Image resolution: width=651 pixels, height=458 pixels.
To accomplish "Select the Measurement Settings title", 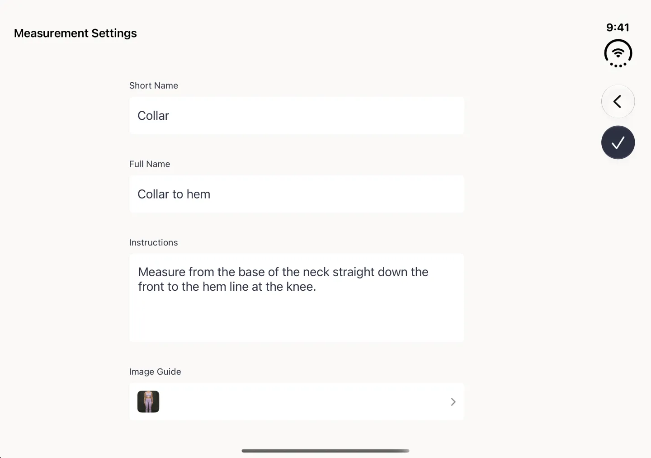I will click(x=75, y=33).
